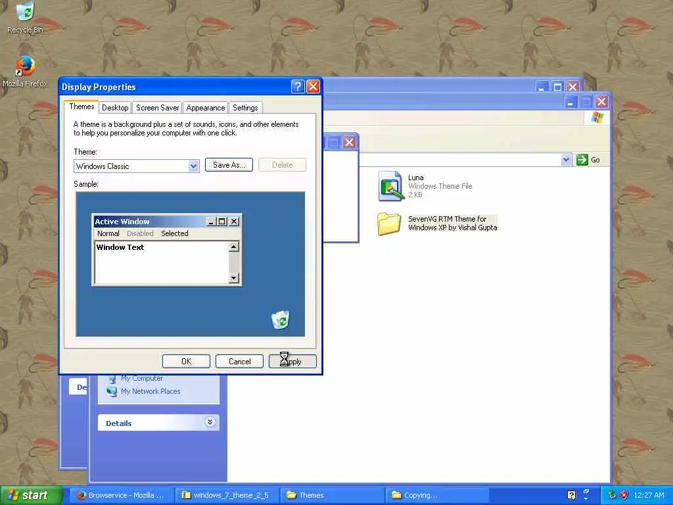
Task: Open the address bar dropdown arrow
Action: click(566, 160)
